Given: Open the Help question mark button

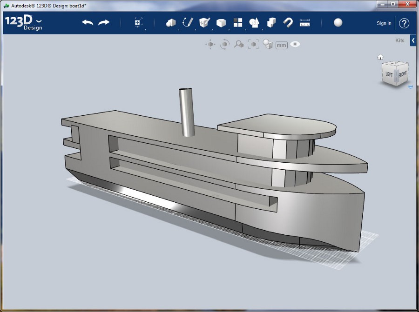Looking at the screenshot, I should click(x=404, y=23).
